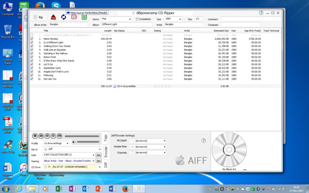Click the three dots under album art
Viewport: 309px width, 193px height.
(245, 170)
